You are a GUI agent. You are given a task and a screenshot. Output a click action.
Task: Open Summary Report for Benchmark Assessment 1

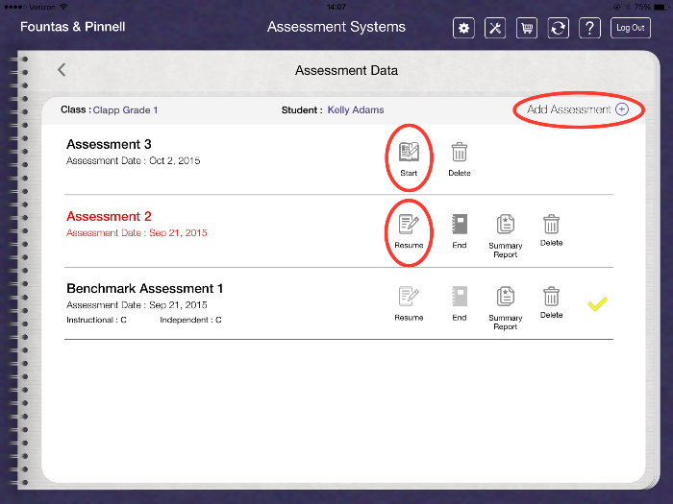(x=505, y=308)
